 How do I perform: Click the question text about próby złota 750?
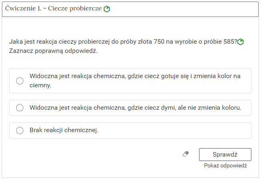123,42
